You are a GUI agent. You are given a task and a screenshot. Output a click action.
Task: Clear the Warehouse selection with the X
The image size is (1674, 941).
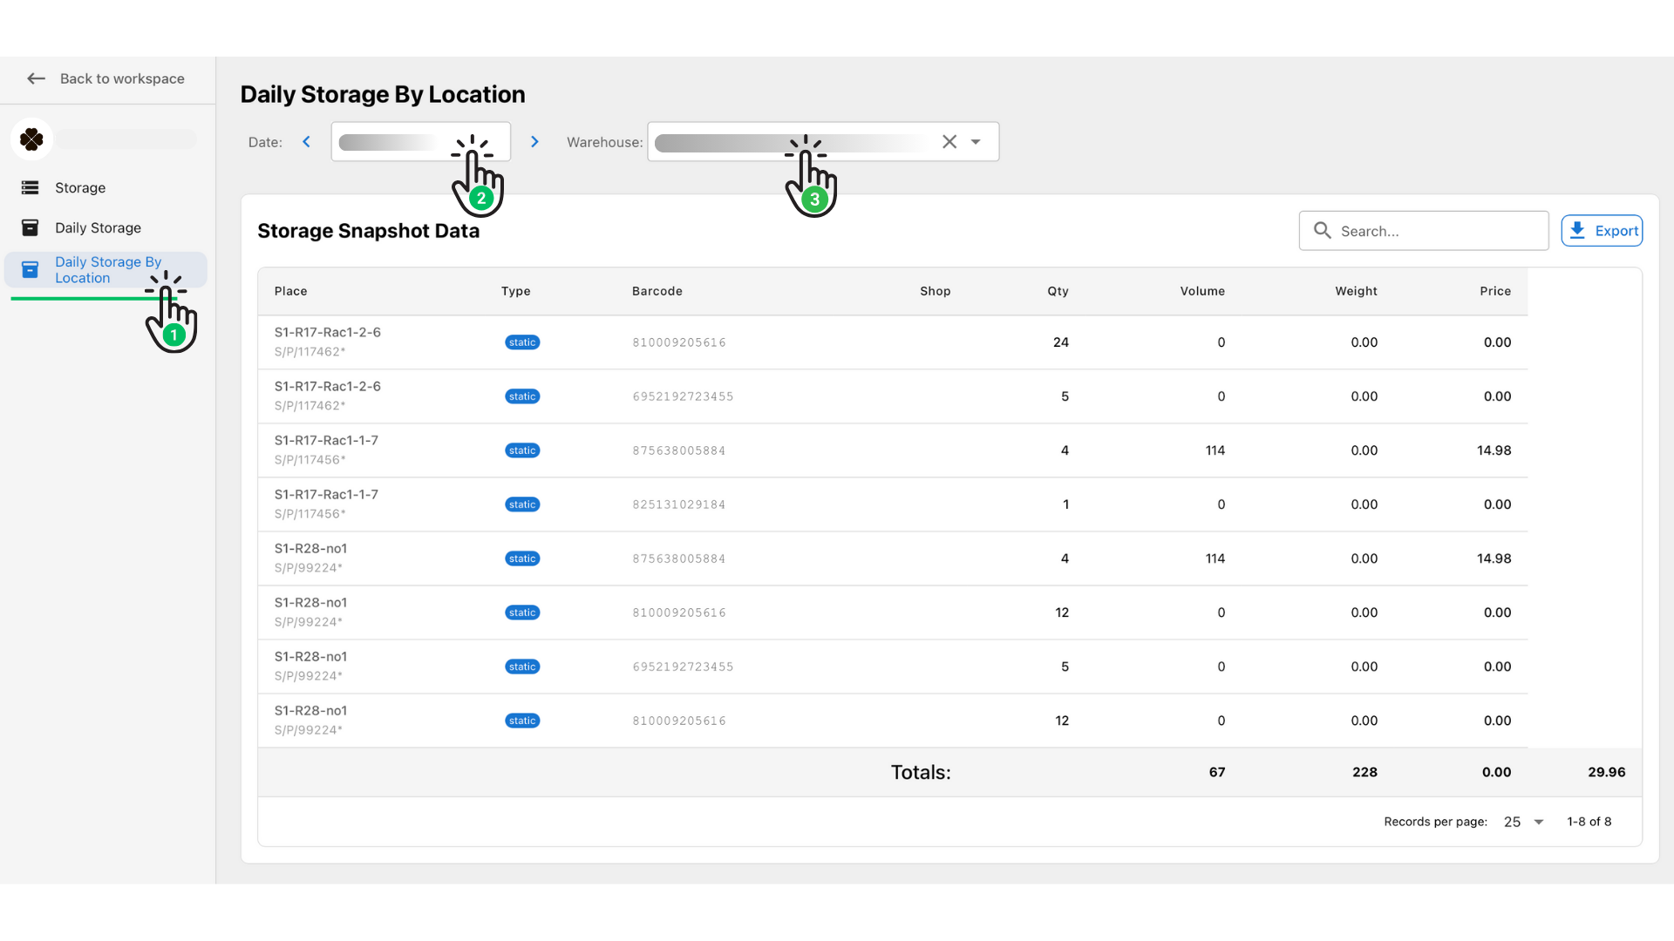coord(949,141)
